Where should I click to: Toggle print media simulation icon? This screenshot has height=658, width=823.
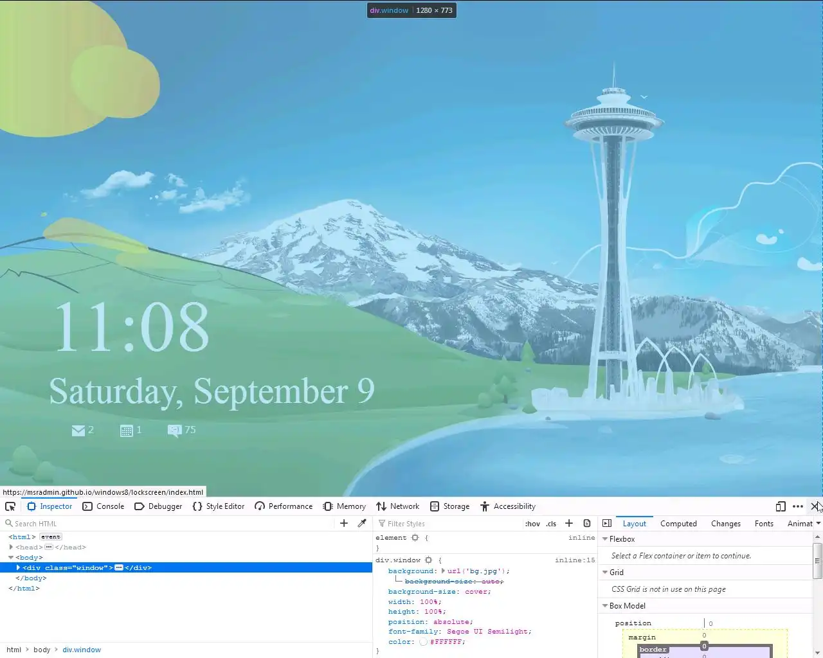[587, 523]
